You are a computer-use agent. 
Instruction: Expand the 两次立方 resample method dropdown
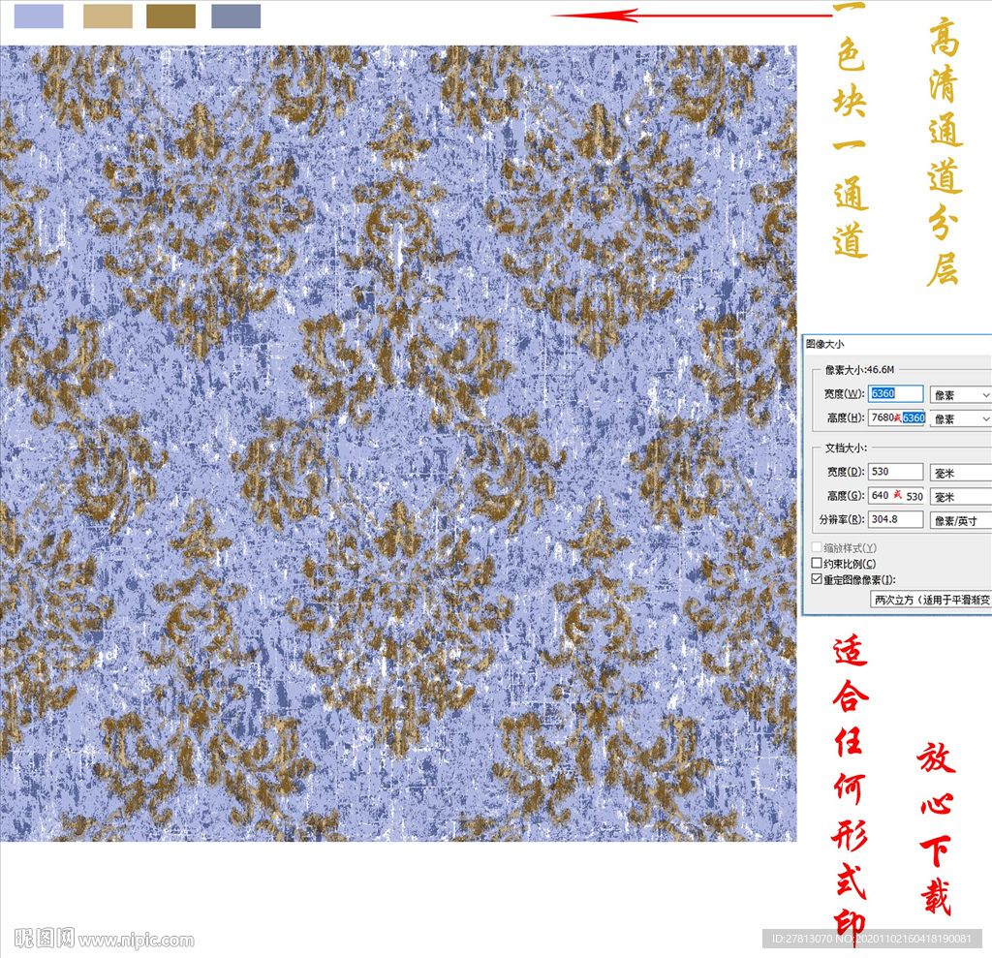click(x=931, y=601)
